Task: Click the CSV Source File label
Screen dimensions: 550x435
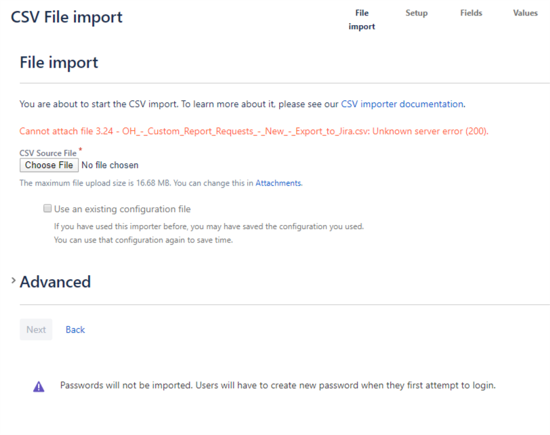Action: 48,153
